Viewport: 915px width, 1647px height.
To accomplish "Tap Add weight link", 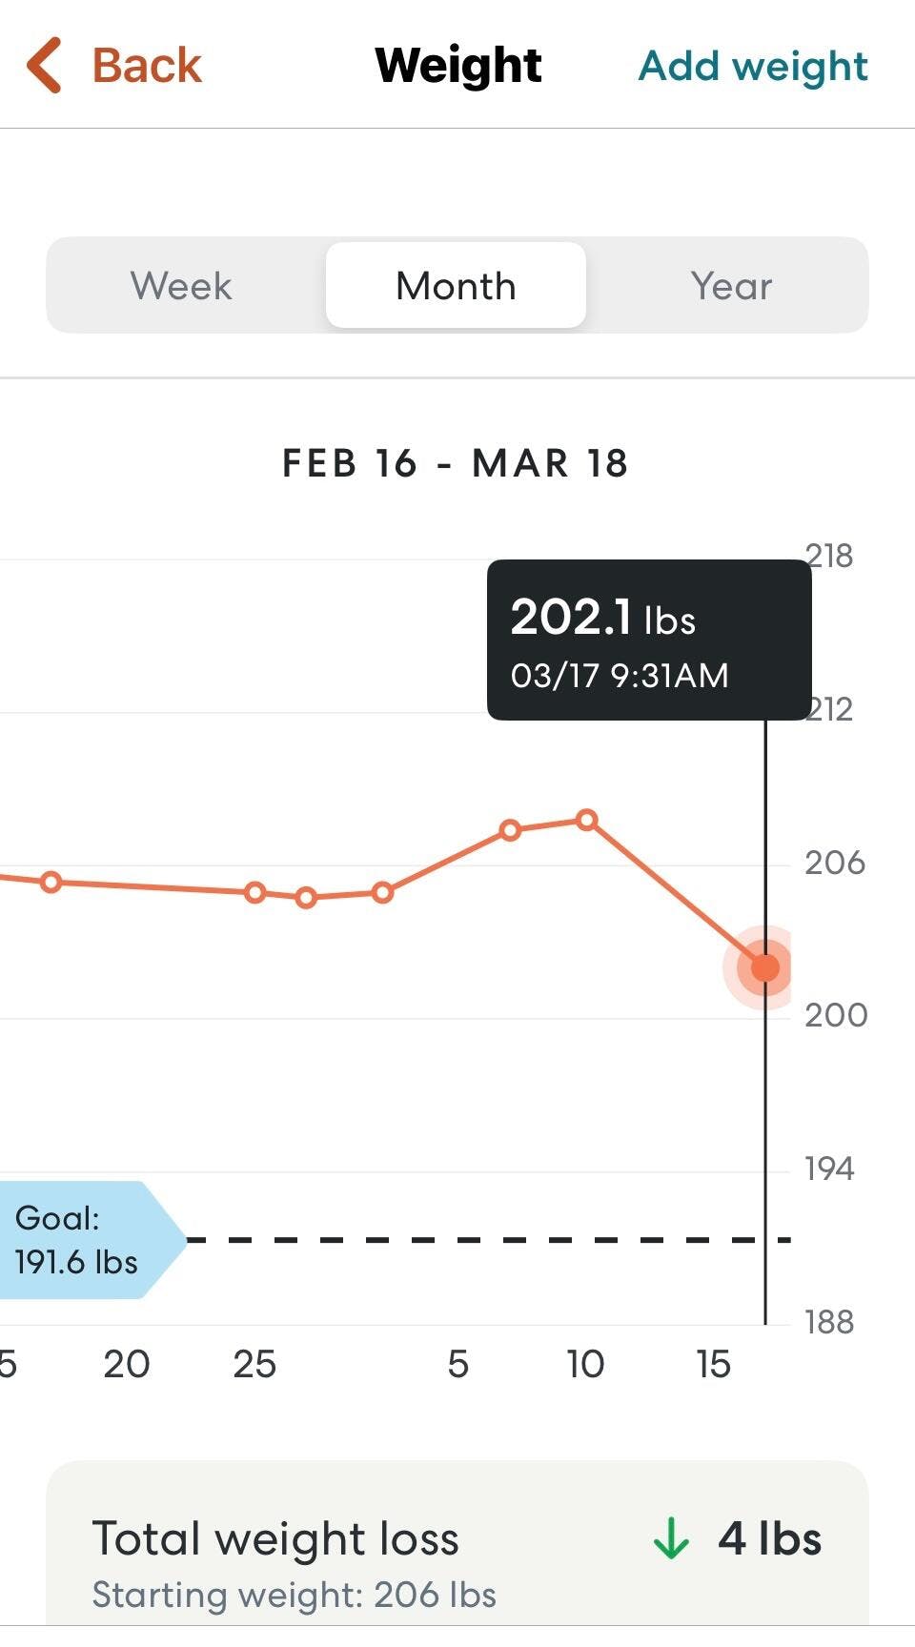I will point(753,67).
